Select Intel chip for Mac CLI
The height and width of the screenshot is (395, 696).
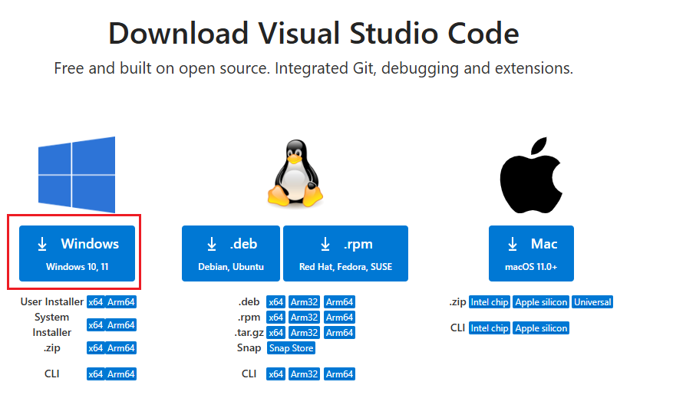point(490,328)
